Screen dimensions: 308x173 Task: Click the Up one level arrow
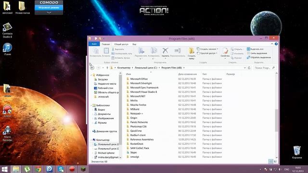click(107, 68)
